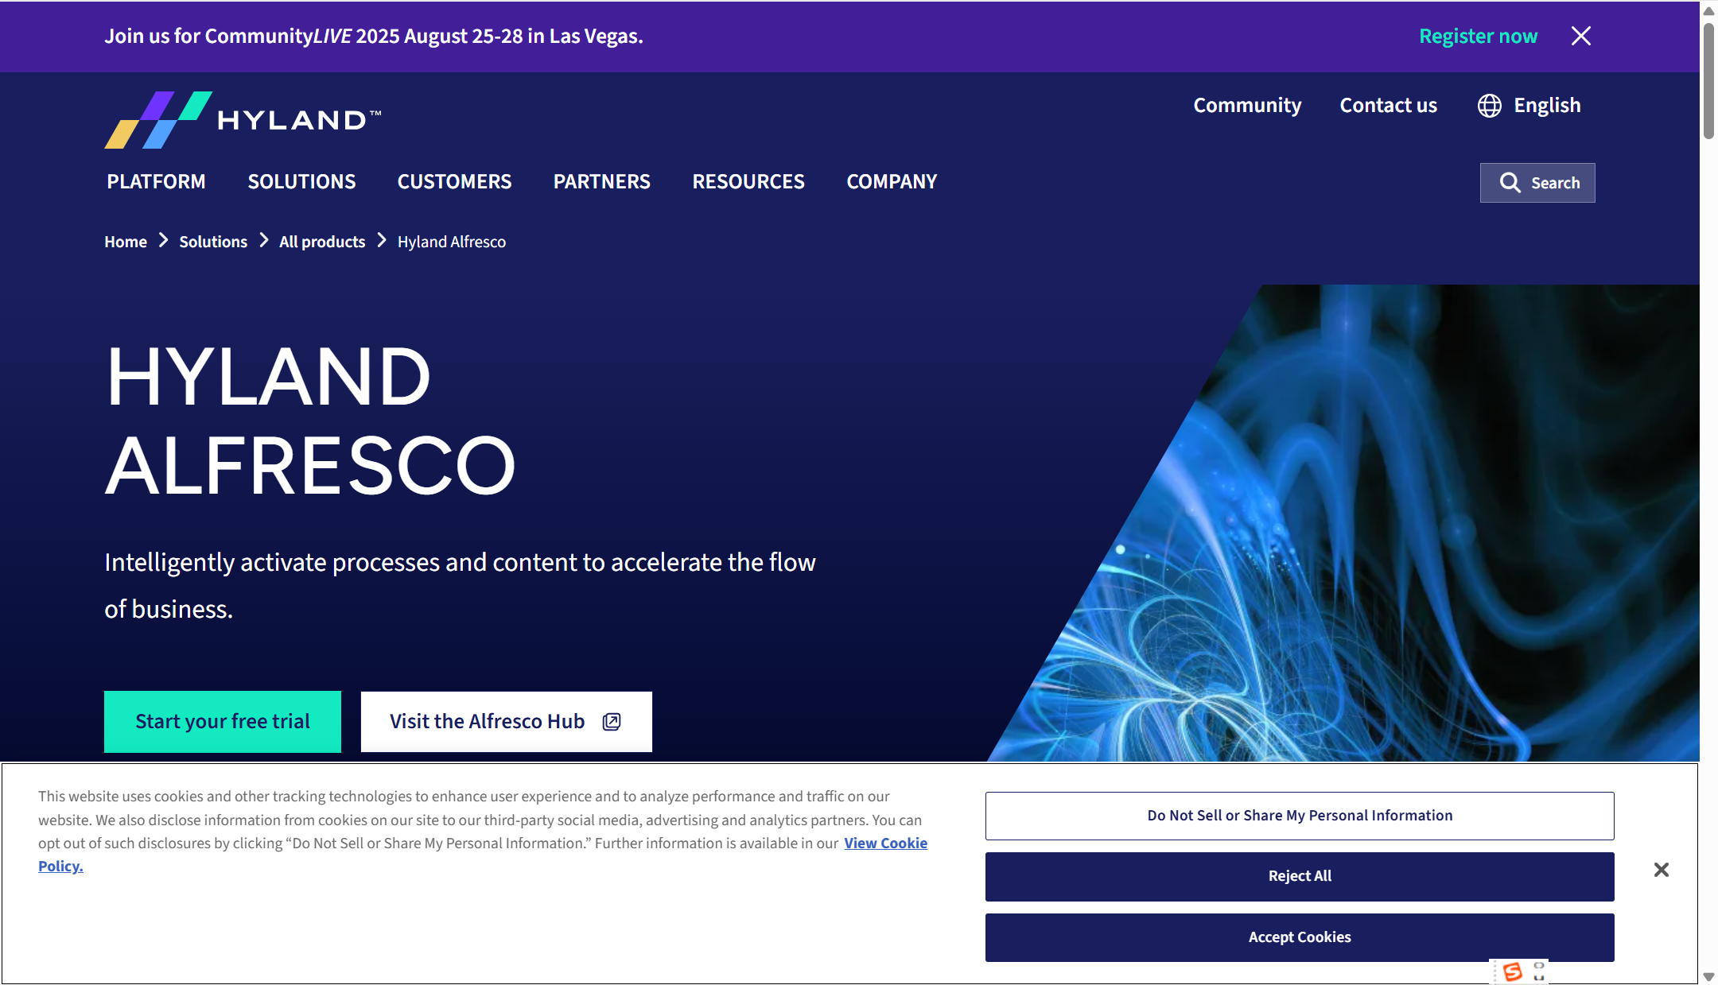This screenshot has height=985, width=1718.
Task: Open the English language selector
Action: (1546, 106)
